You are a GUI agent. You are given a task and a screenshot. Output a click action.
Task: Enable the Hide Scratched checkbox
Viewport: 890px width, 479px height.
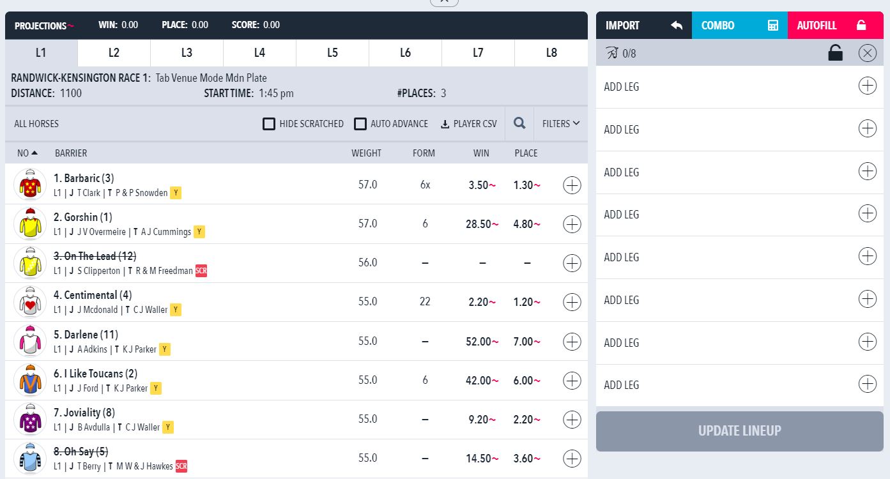[269, 124]
